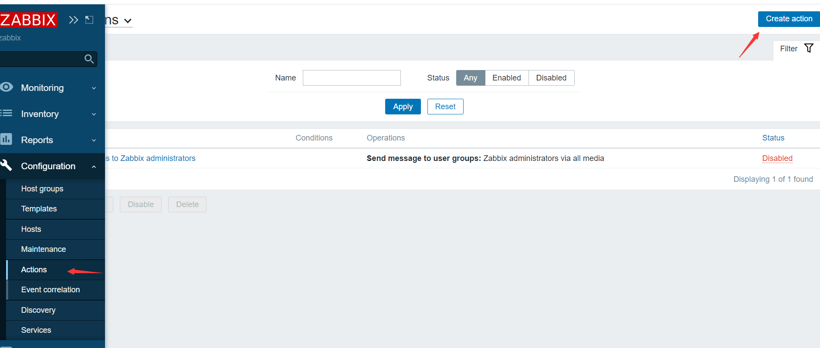This screenshot has width=820, height=348.
Task: Open Actions menu item
Action: pos(55,270)
